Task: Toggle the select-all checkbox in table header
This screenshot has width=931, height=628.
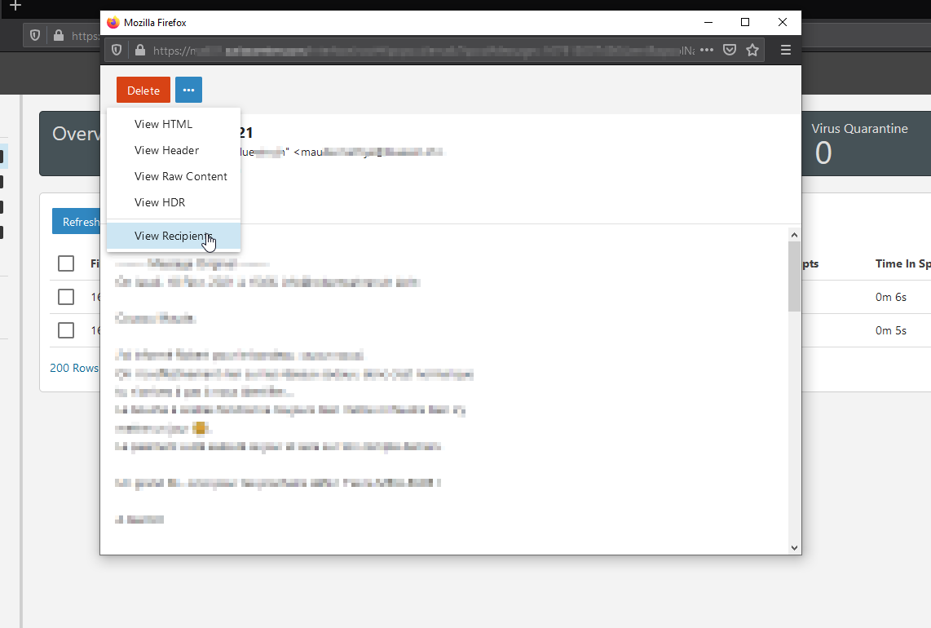Action: pos(66,263)
